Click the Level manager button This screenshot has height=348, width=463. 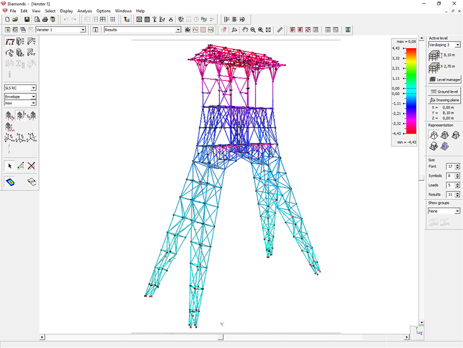[444, 80]
